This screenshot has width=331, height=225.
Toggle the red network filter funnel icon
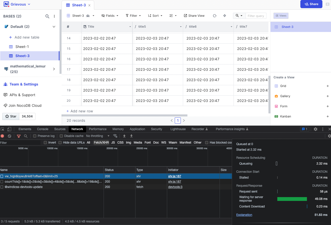click(x=18, y=136)
